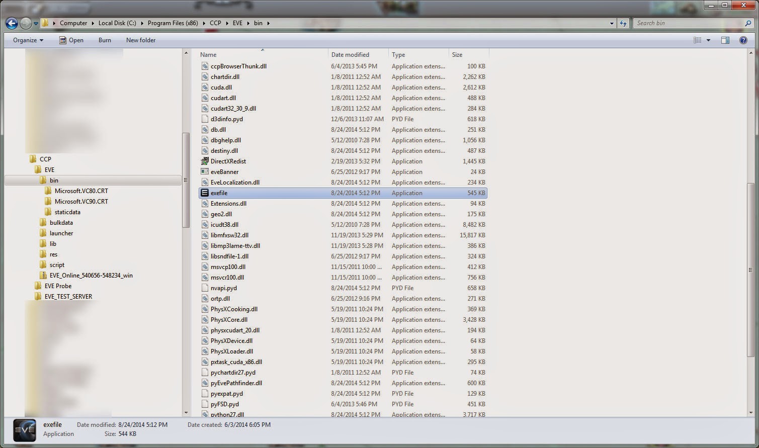
Task: Click the Search bin input field
Action: click(688, 23)
